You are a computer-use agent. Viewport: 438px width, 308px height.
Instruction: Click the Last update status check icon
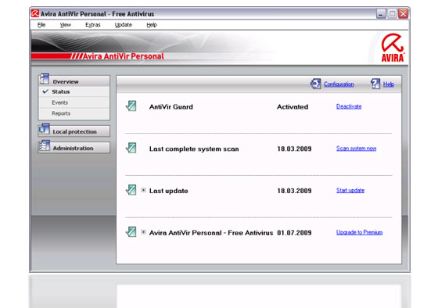point(131,190)
